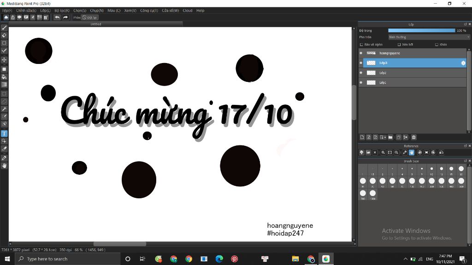
Task: Toggle visibility of Lớp1 layer
Action: click(361, 82)
